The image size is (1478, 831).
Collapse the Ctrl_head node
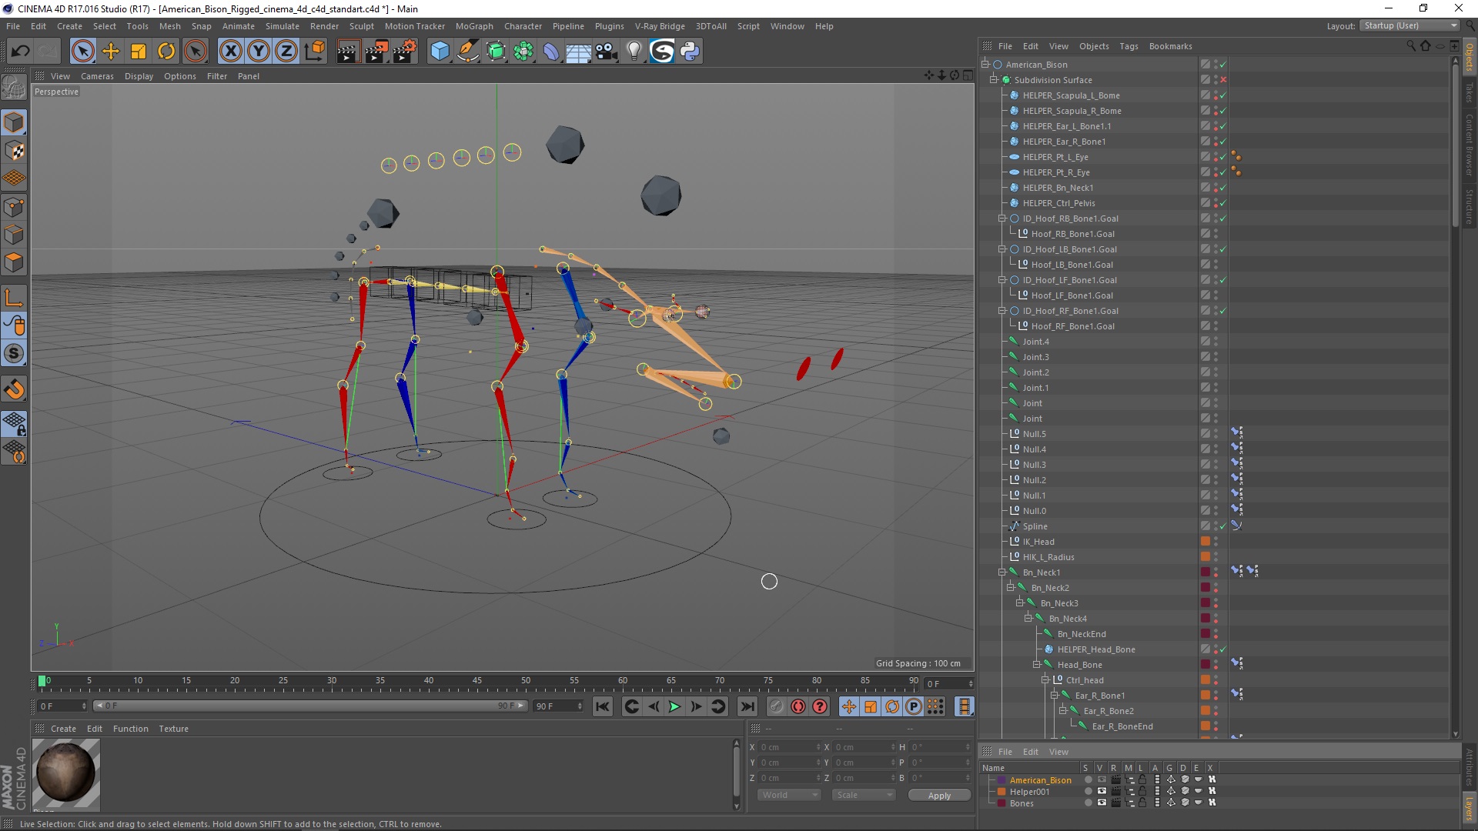coord(1045,680)
